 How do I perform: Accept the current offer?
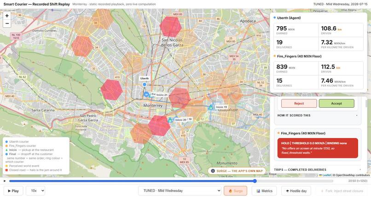336,104
